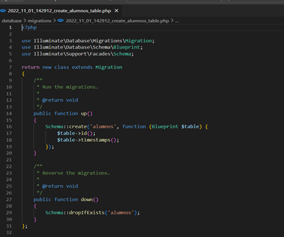This screenshot has width=284, height=237.
Task: Click the 'Reverse the migrations.' comment
Action: 76,173
